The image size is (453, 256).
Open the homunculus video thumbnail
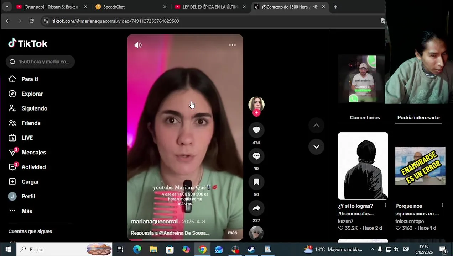click(363, 166)
